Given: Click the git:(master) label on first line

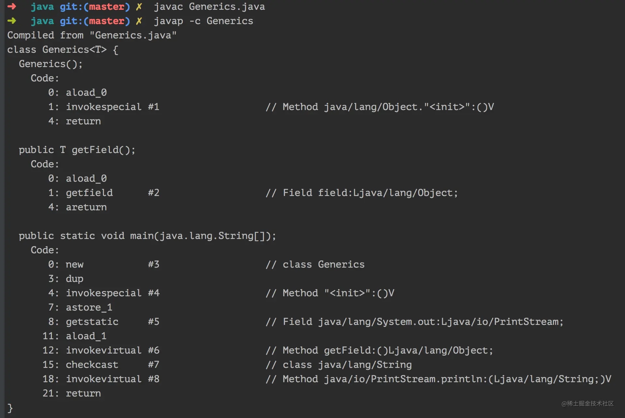Looking at the screenshot, I should pos(95,7).
